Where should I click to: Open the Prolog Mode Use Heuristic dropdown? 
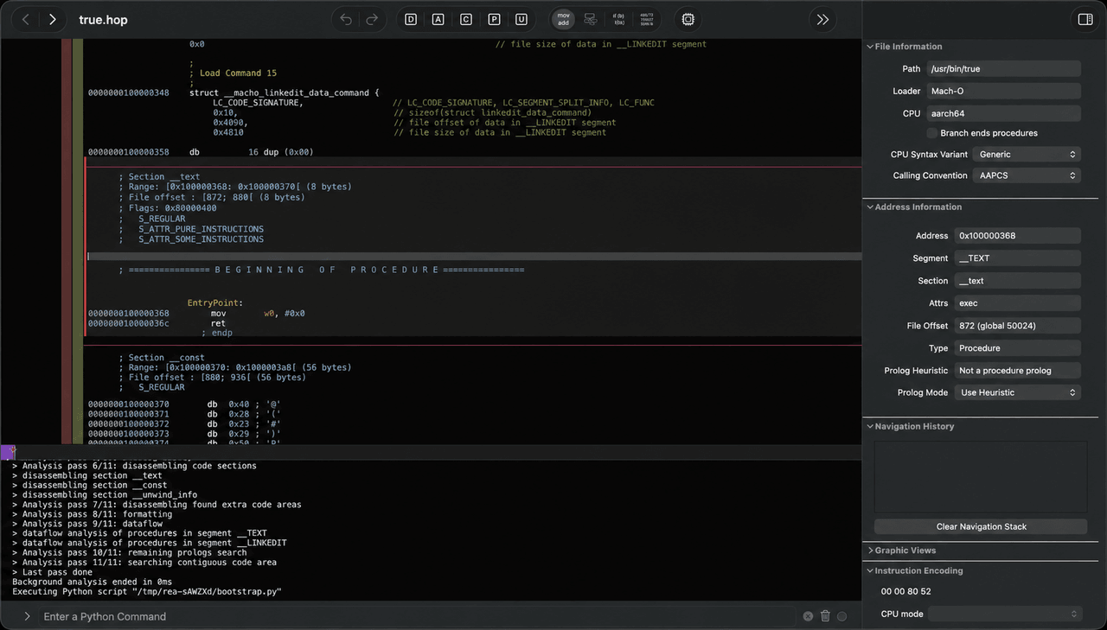coord(1017,392)
